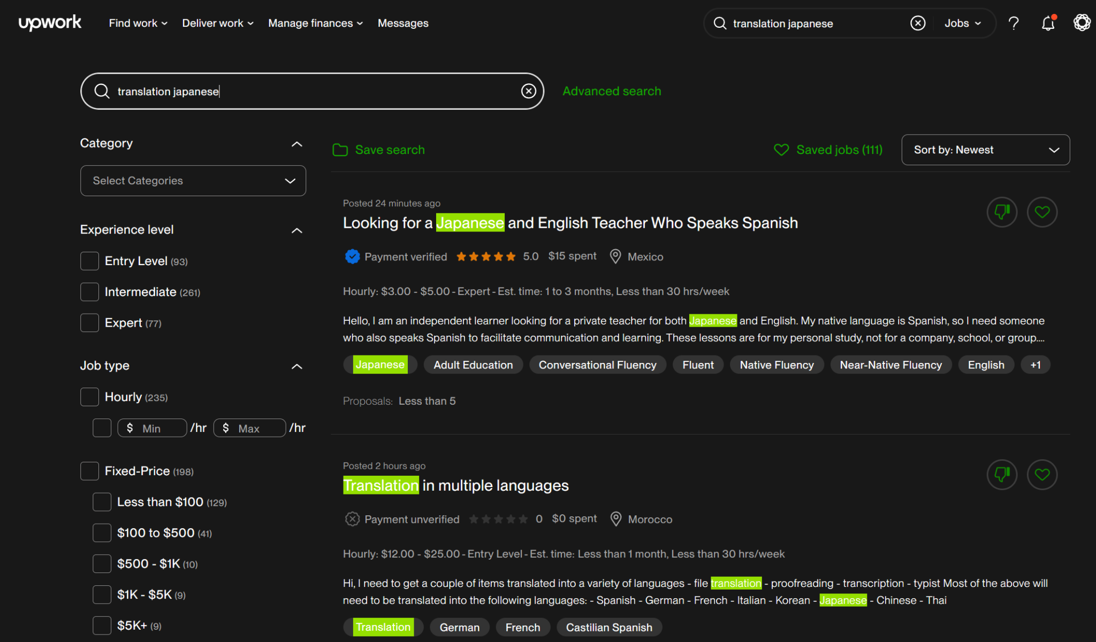Image resolution: width=1096 pixels, height=642 pixels.
Task: Clear the main search field with X
Action: (x=528, y=91)
